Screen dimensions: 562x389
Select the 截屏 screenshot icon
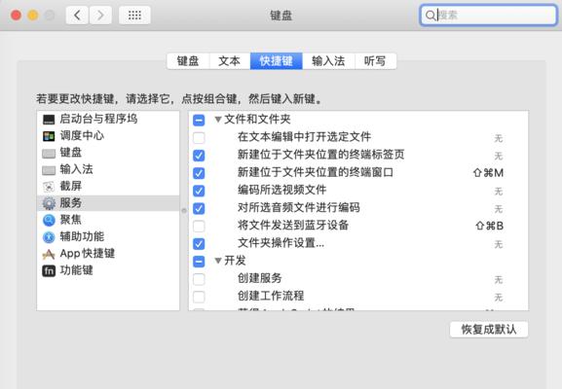[x=49, y=187]
